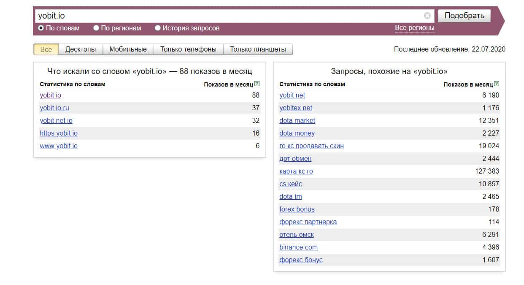Open the 'binance com' similar query
Viewport: 524px width, 285px height.
(x=299, y=247)
